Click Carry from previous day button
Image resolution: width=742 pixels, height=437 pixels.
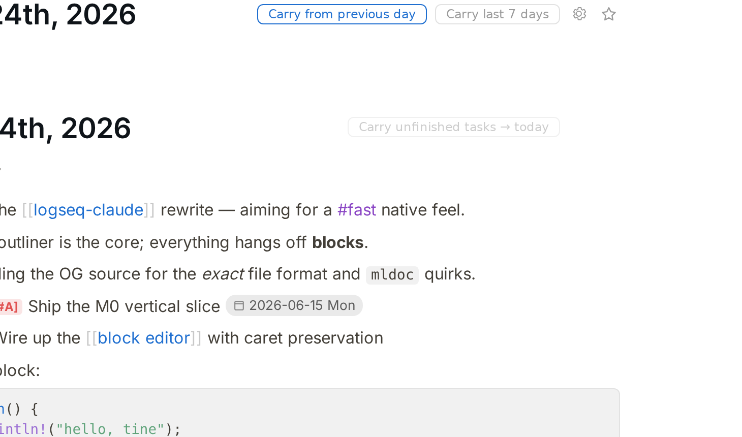[342, 14]
